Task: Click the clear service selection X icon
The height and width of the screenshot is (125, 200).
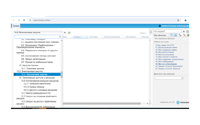Action: [65, 33]
